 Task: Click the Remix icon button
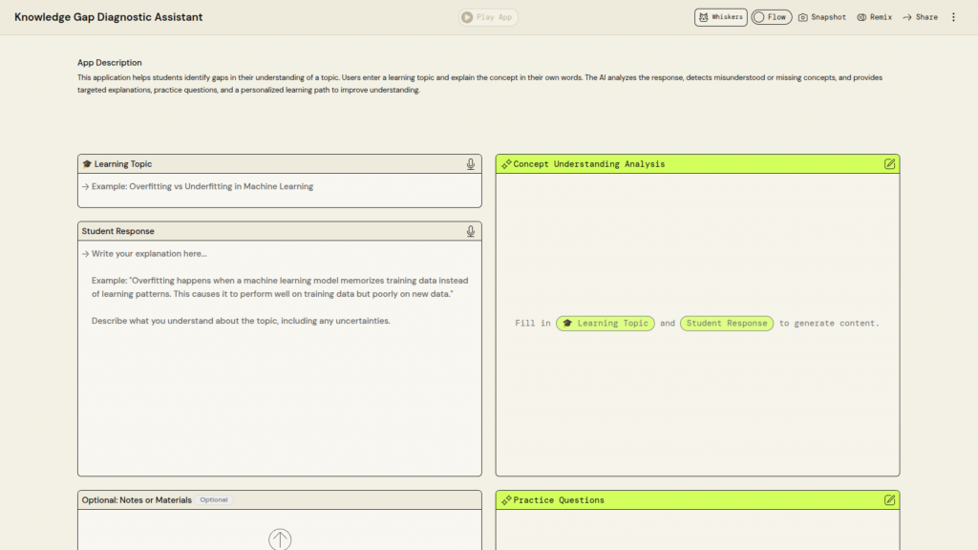click(874, 17)
